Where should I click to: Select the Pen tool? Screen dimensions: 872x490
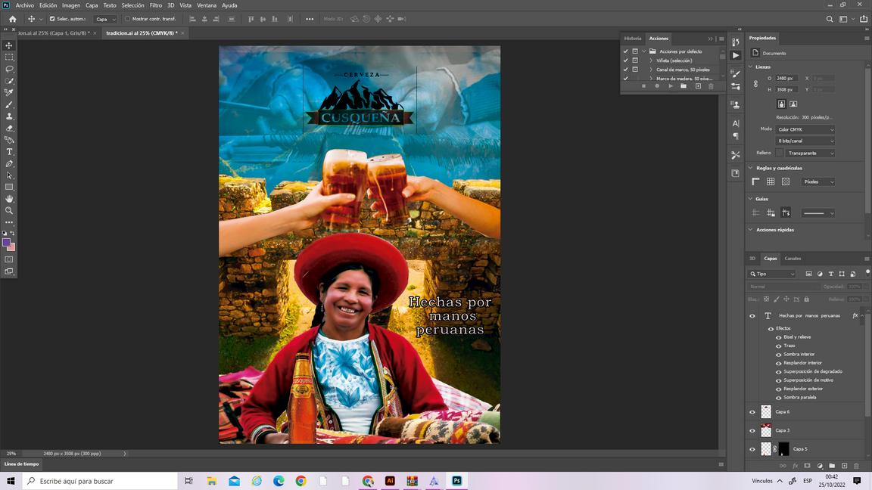9,164
